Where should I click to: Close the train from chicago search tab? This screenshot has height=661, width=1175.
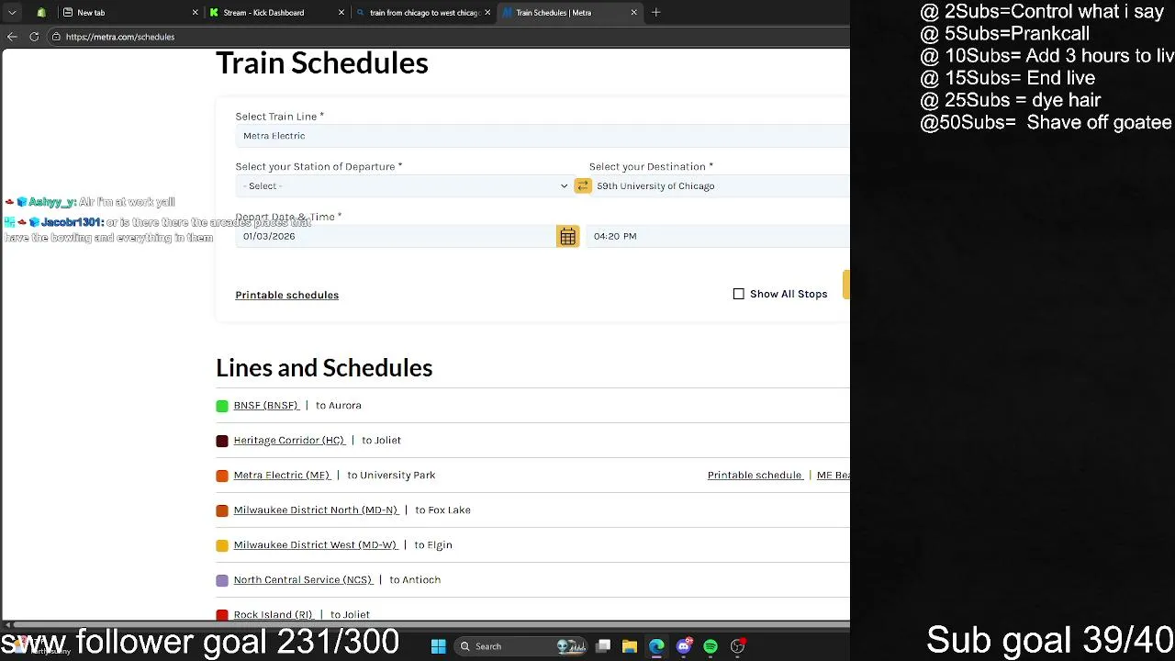click(x=487, y=13)
